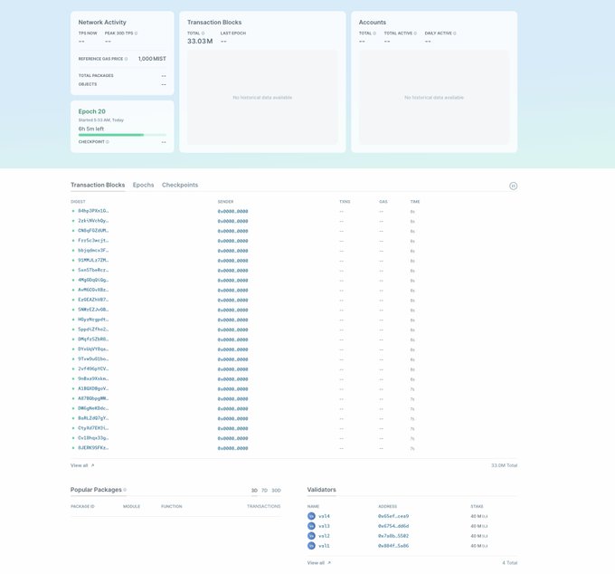Click the 33.03 M total transaction blocks value
615x574 pixels.
tap(200, 42)
